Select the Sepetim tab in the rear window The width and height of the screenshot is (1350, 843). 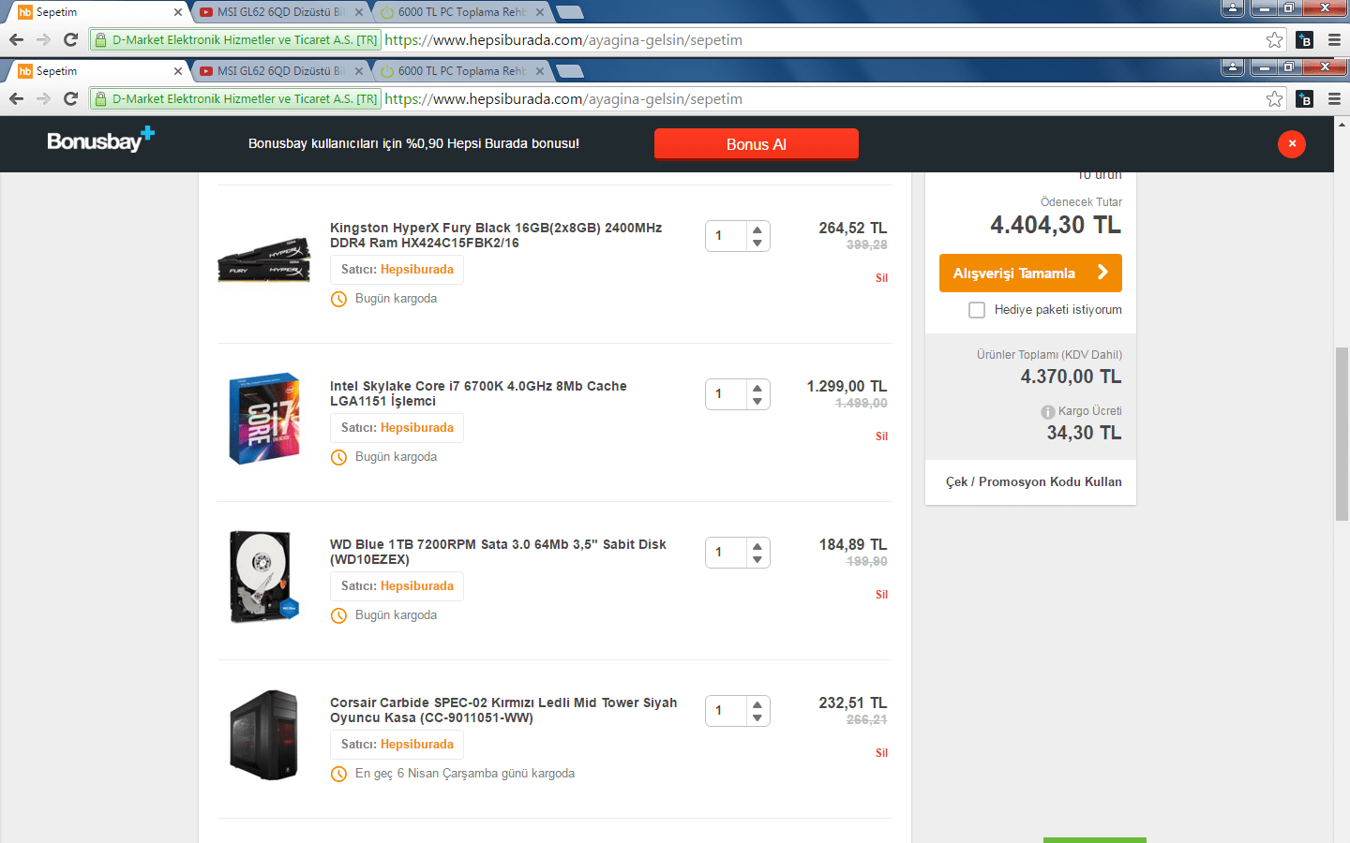tap(97, 12)
